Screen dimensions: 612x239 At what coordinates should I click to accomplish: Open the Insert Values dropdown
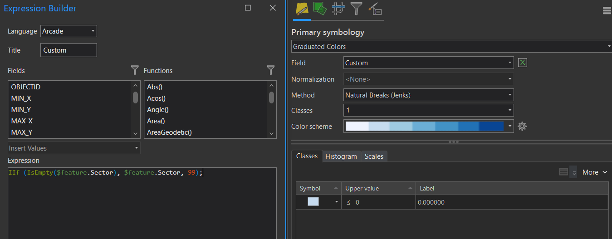click(x=74, y=148)
